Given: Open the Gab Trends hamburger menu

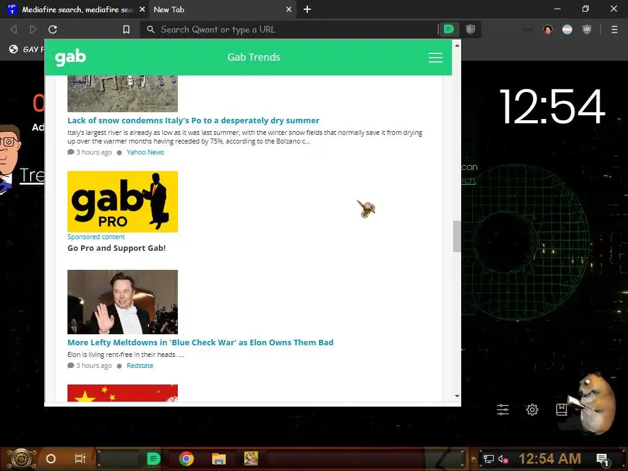Looking at the screenshot, I should pyautogui.click(x=435, y=57).
